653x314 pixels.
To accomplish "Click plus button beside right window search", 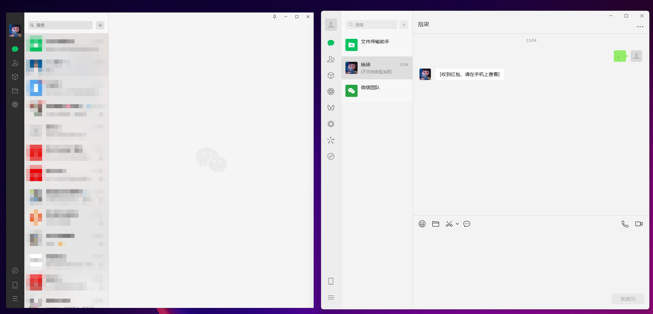I will (x=404, y=25).
